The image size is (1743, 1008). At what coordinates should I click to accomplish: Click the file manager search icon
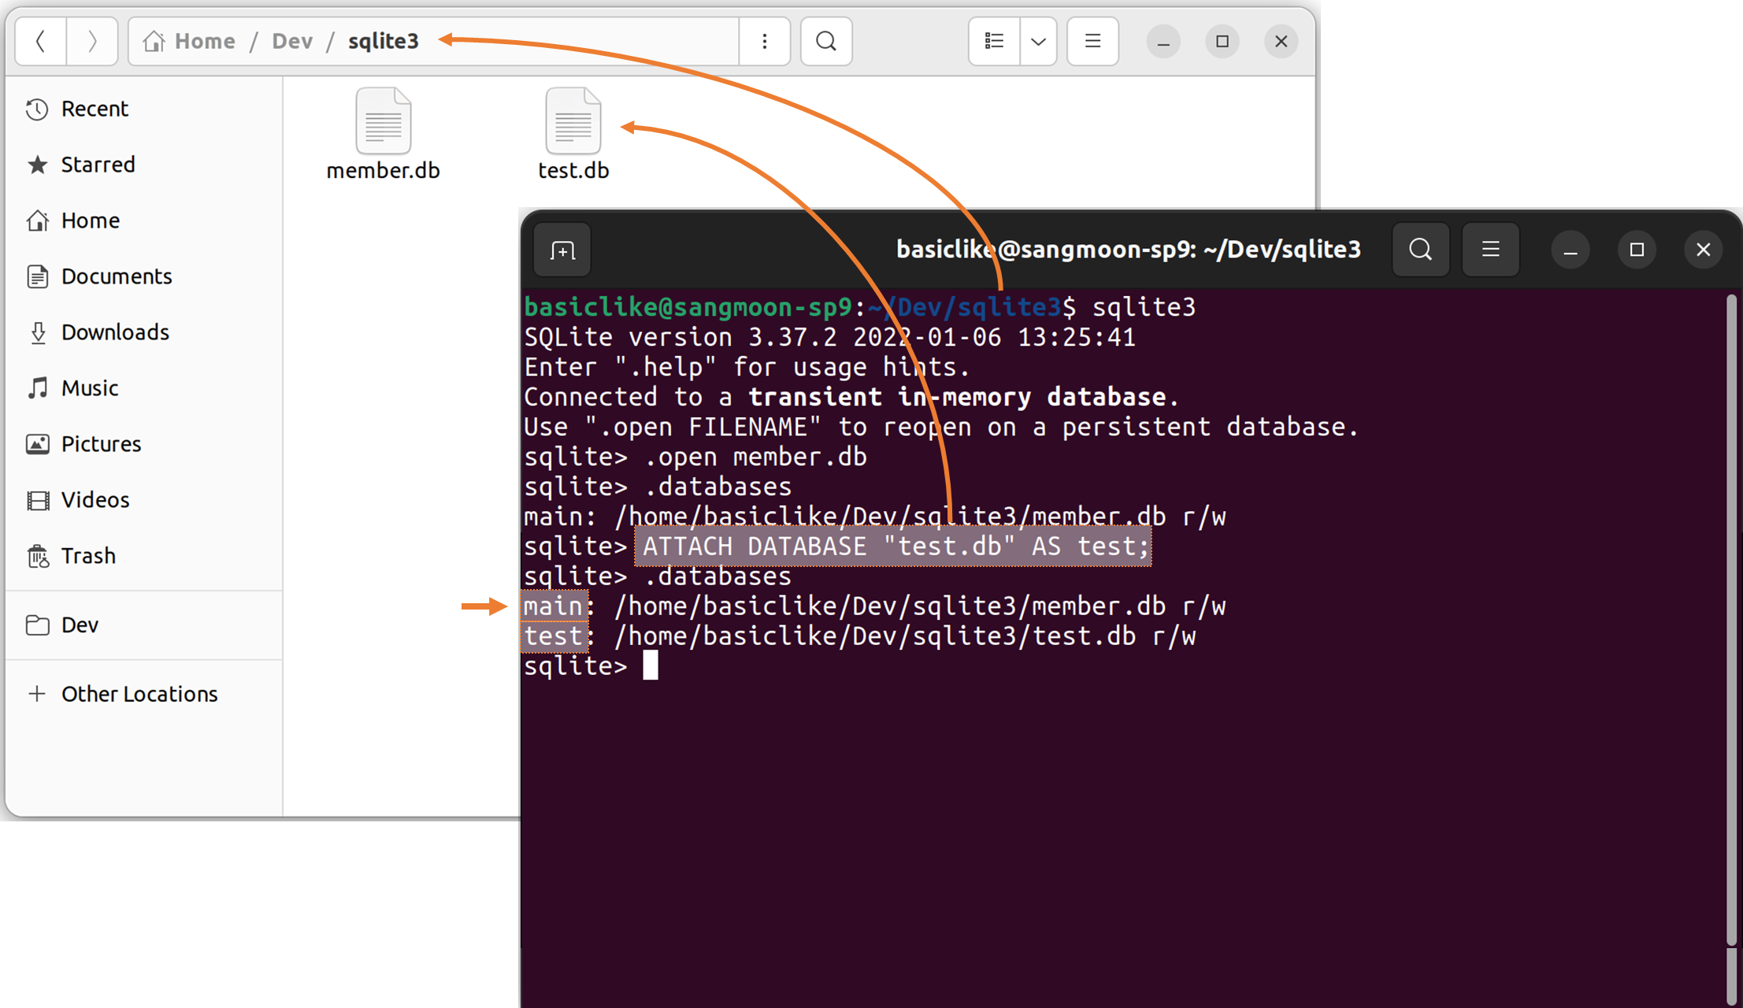(x=826, y=41)
